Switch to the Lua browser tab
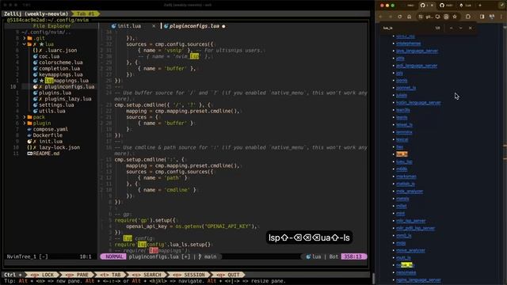507x285 pixels. point(466,6)
